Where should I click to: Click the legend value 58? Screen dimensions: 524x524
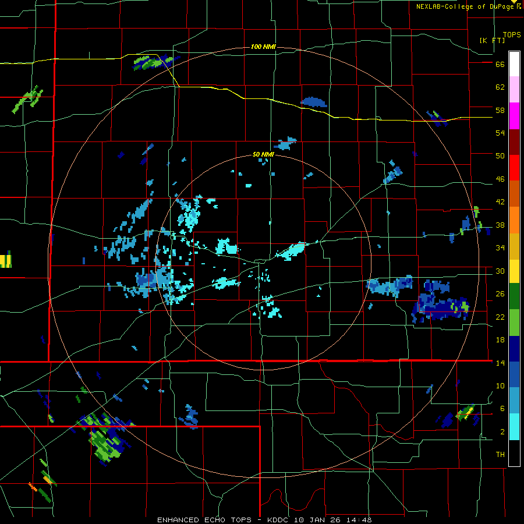click(500, 110)
